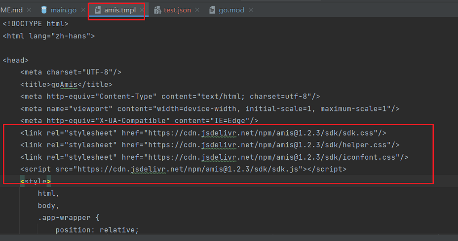458x241 pixels.
Task: Click the "body," selector line
Action: coord(48,206)
